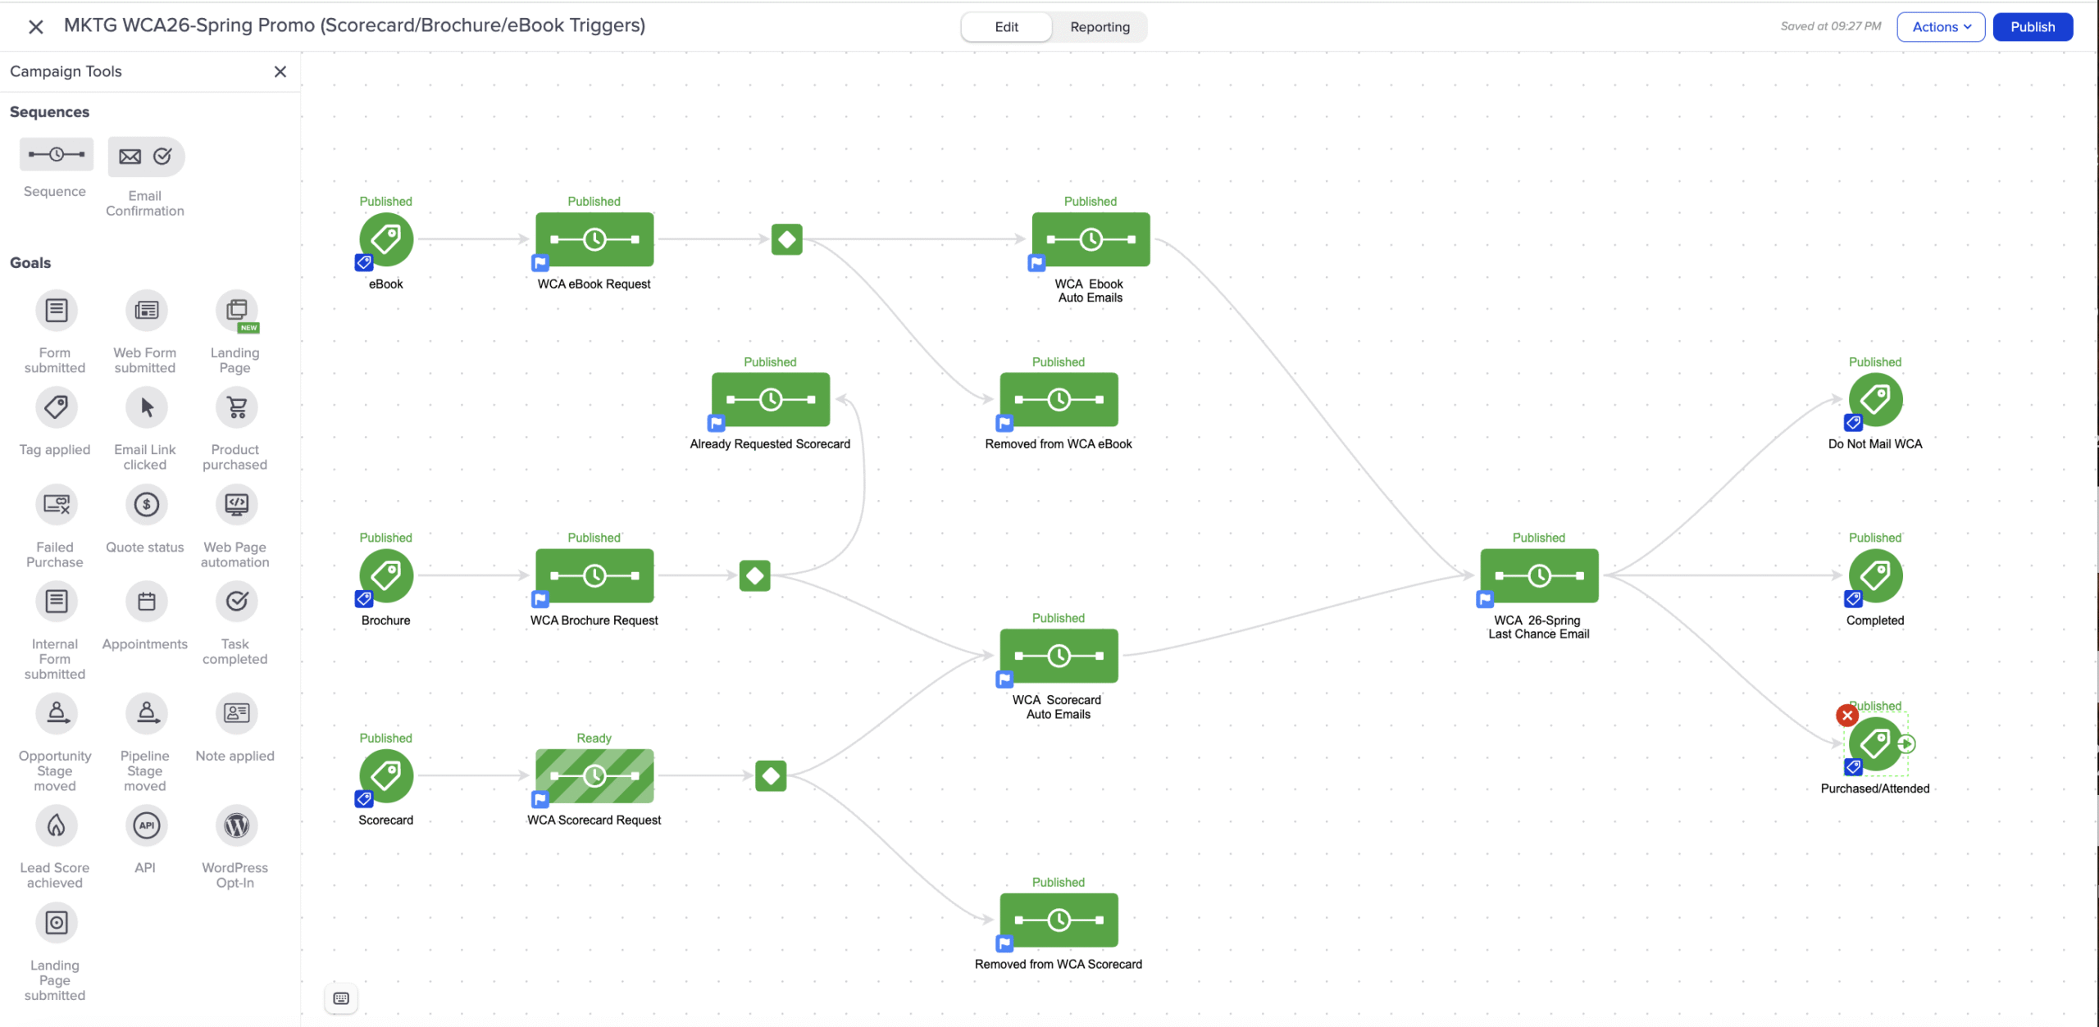Viewport: 2099px width, 1027px height.
Task: Click the red remove badge on Purchased/Attended
Action: (x=1847, y=716)
